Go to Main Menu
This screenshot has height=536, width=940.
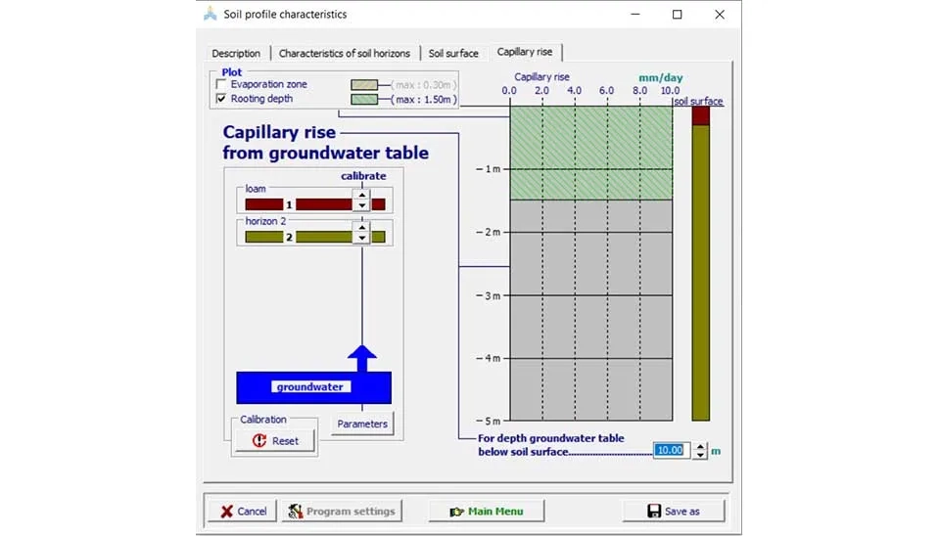(486, 512)
